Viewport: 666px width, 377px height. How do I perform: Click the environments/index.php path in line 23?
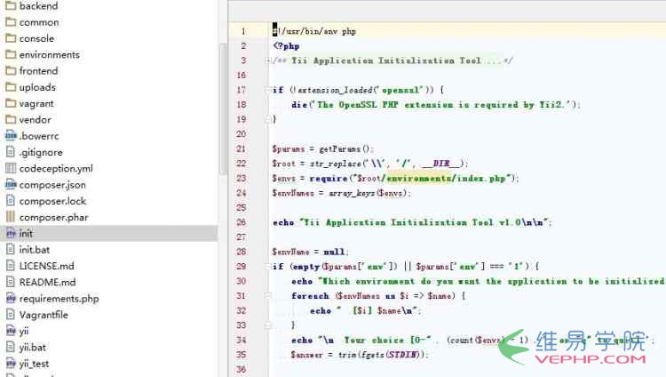(447, 179)
